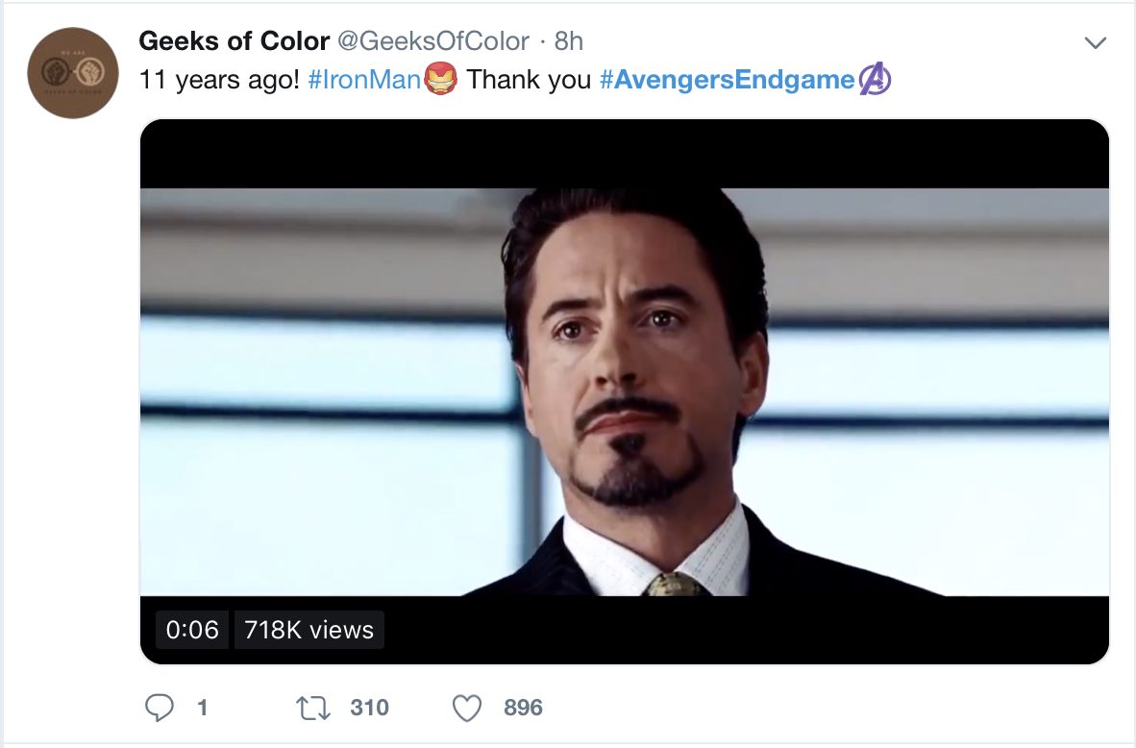1136x748 pixels.
Task: Click the tweet text '11 years ago!'
Action: tap(219, 80)
